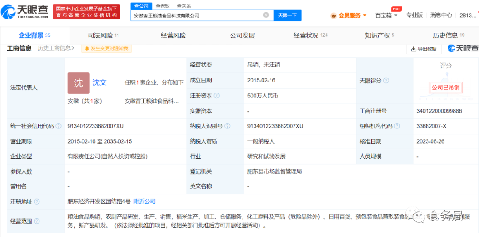Click the TianYanCha logo at top left
The width and height of the screenshot is (479, 237).
click(x=24, y=12)
